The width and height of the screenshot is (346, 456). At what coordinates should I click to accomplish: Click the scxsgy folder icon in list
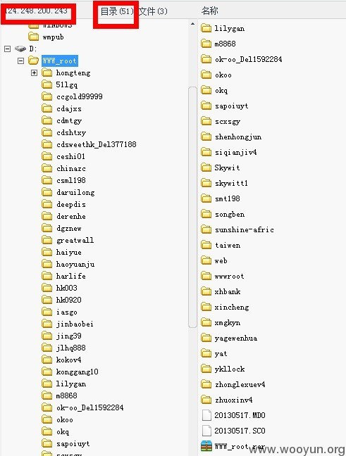206,121
